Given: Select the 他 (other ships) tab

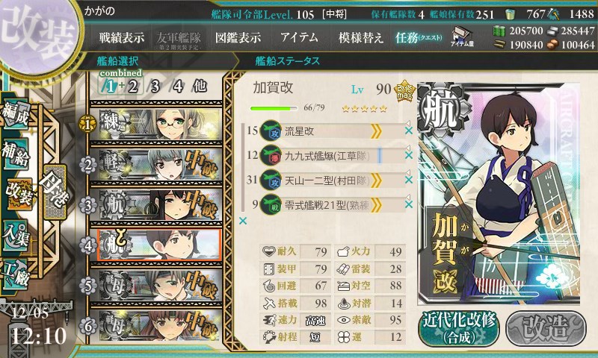Looking at the screenshot, I should coord(200,87).
